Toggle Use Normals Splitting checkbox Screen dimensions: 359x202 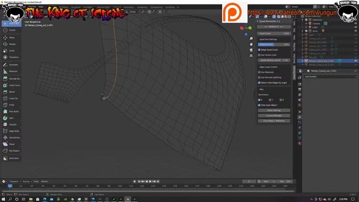tap(259, 77)
